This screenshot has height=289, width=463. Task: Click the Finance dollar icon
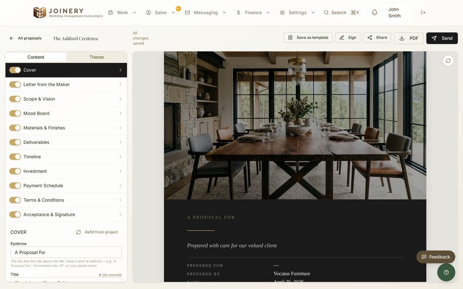[x=238, y=12]
